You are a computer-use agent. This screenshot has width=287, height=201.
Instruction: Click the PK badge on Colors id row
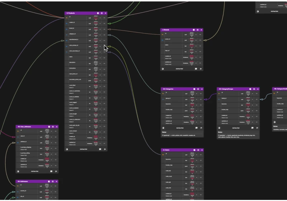pos(163,155)
